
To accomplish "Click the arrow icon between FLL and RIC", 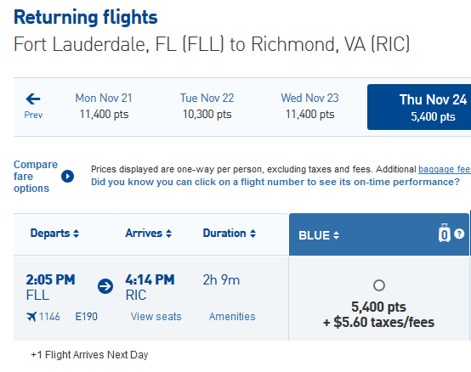I will [105, 286].
